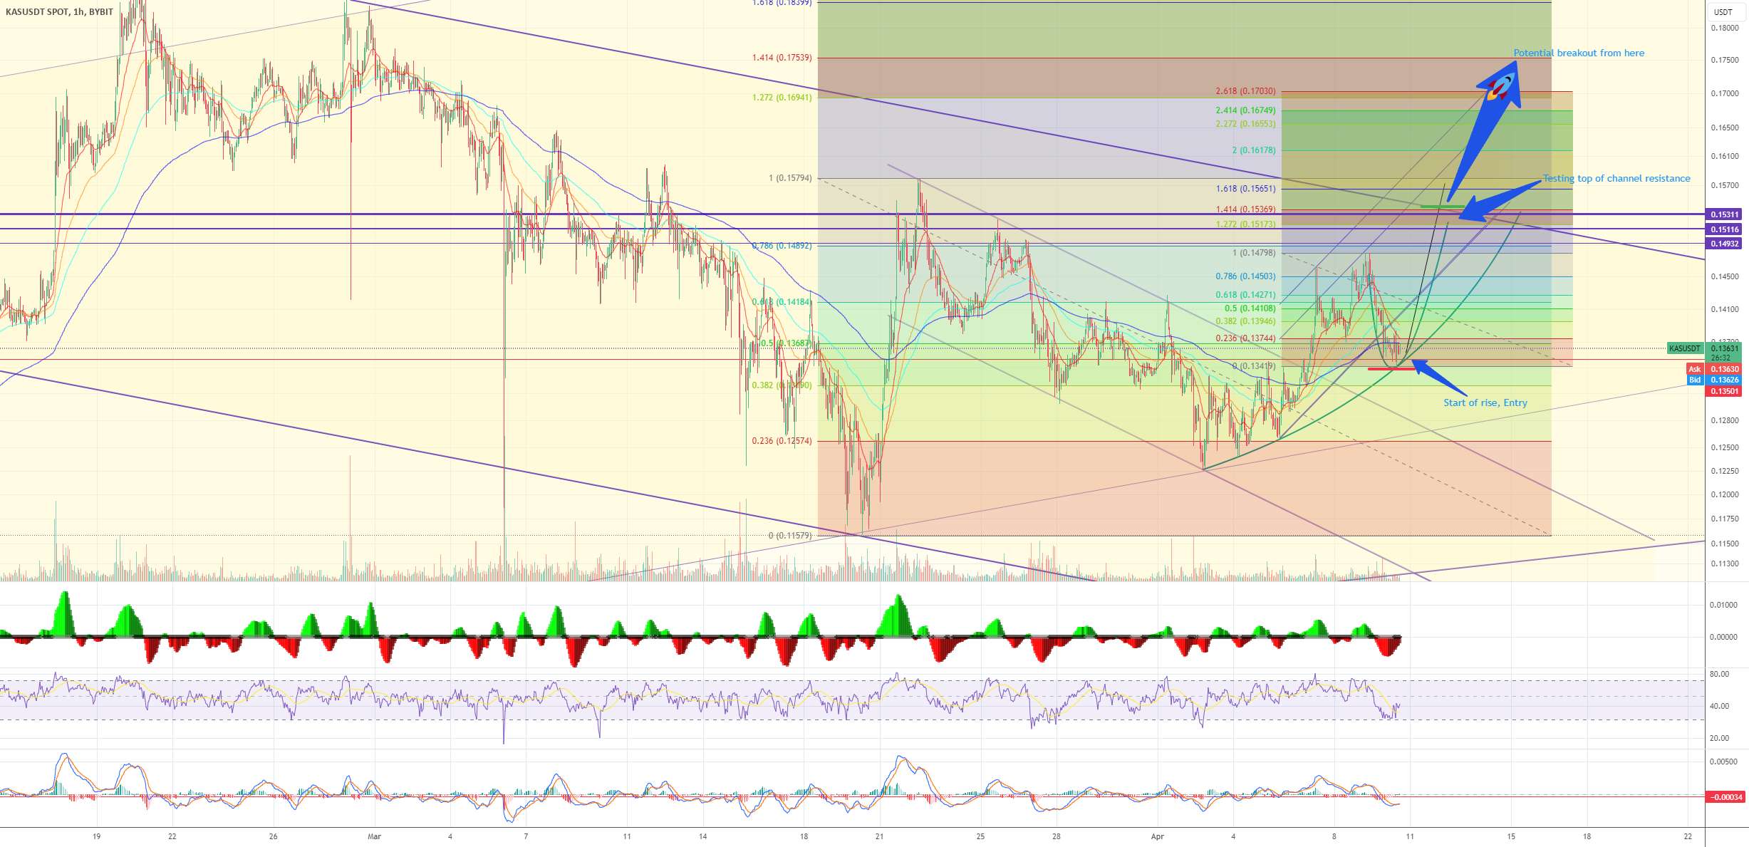Viewport: 1749px width, 847px height.
Task: Click the purple 0.15311 price label
Action: [1725, 214]
